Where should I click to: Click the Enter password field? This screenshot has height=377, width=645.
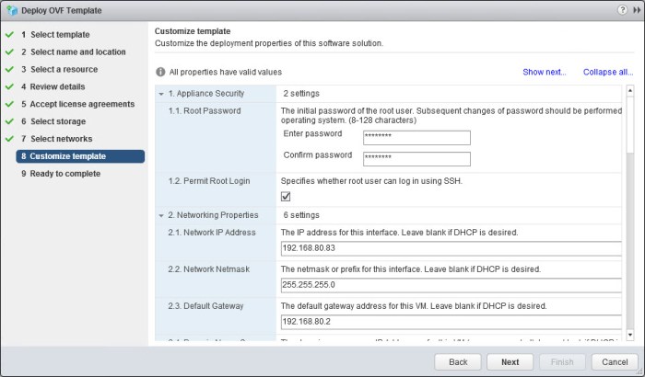pyautogui.click(x=416, y=138)
